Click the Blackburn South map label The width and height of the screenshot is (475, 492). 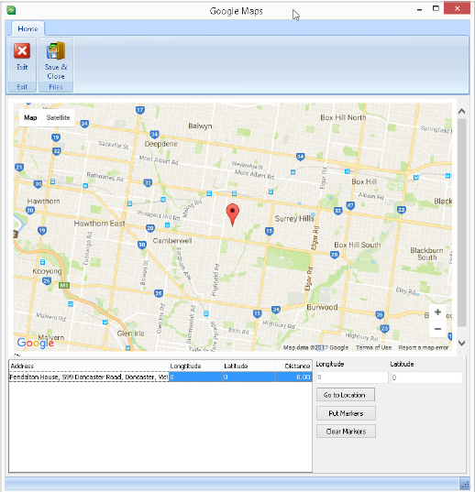pyautogui.click(x=426, y=254)
